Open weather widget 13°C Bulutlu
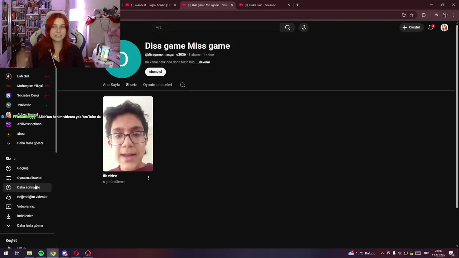 (362, 253)
